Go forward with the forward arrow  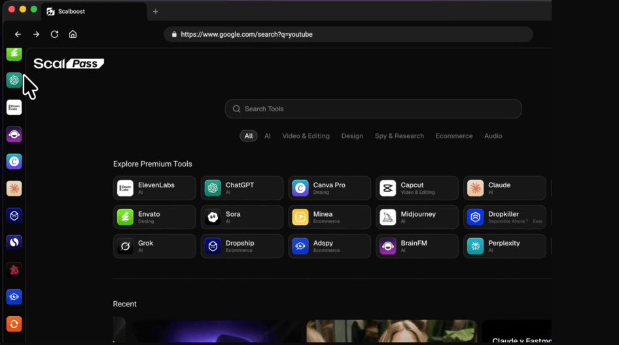tap(37, 34)
